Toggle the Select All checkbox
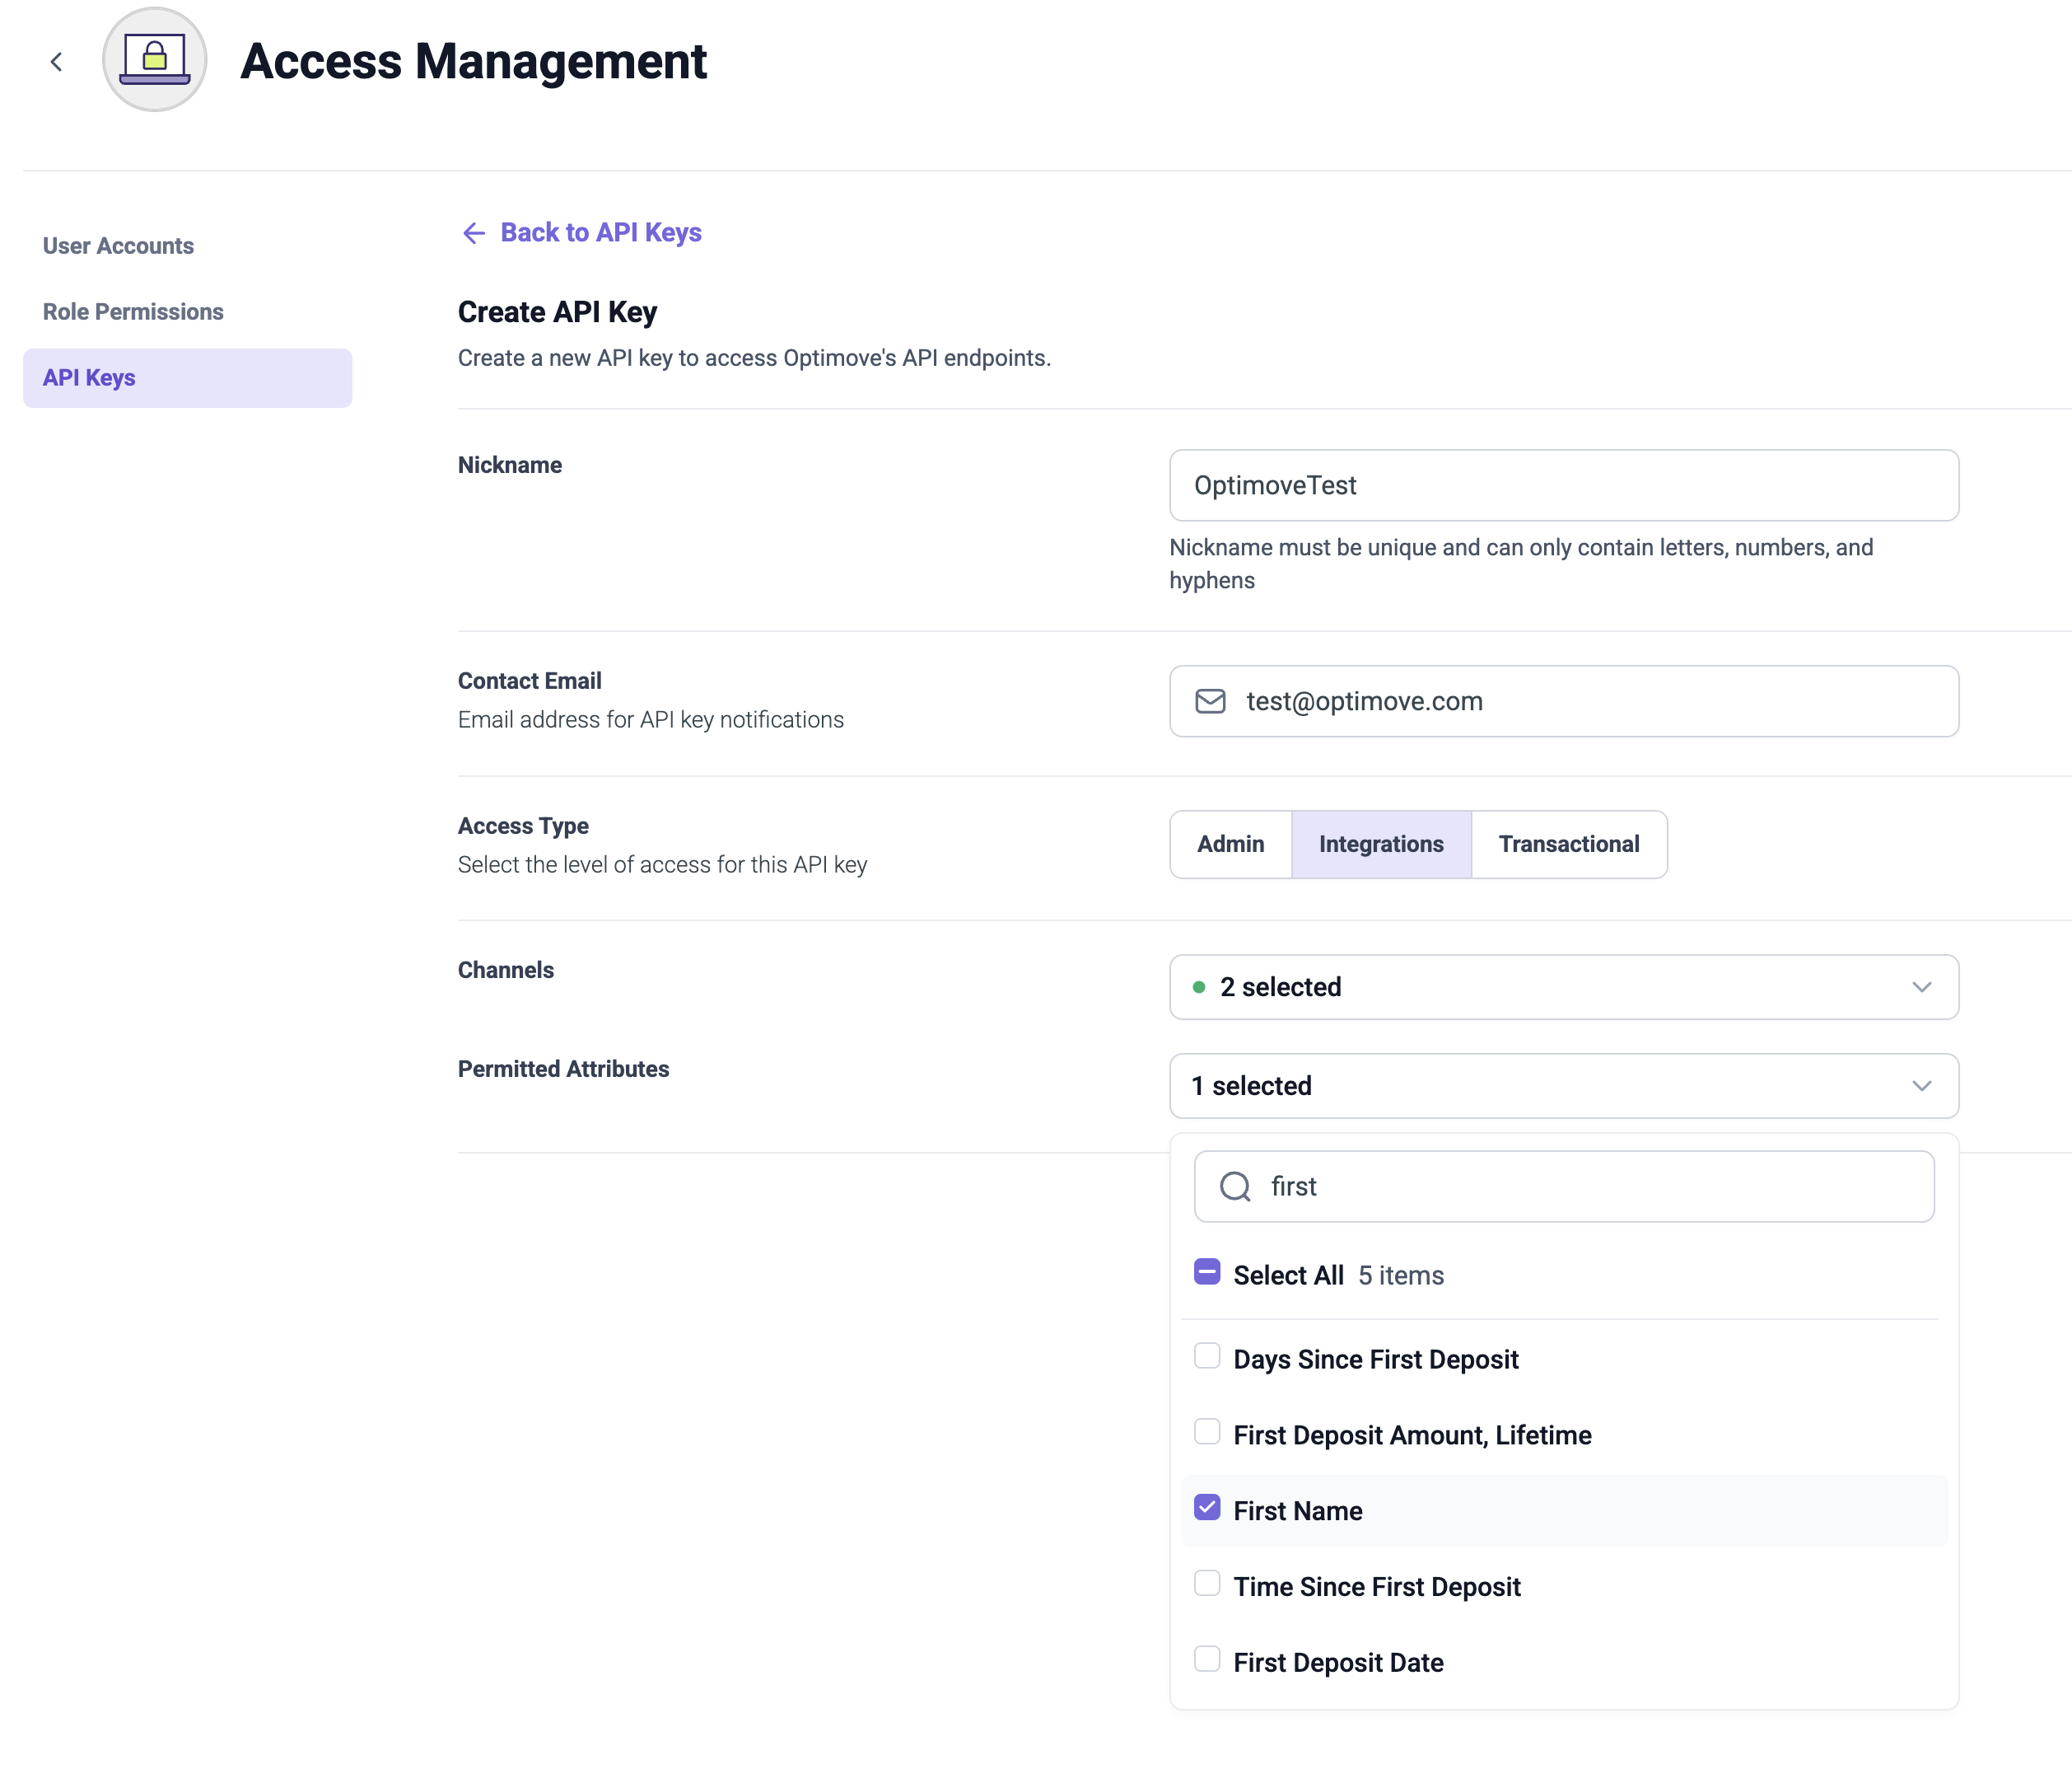The height and width of the screenshot is (1788, 2072). click(x=1207, y=1273)
